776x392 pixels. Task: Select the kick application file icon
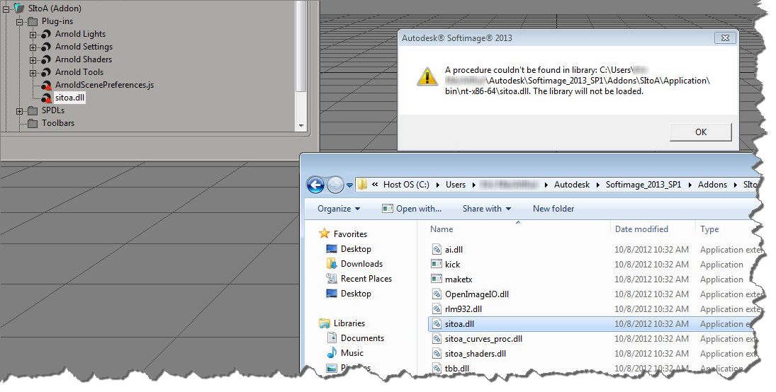(437, 265)
